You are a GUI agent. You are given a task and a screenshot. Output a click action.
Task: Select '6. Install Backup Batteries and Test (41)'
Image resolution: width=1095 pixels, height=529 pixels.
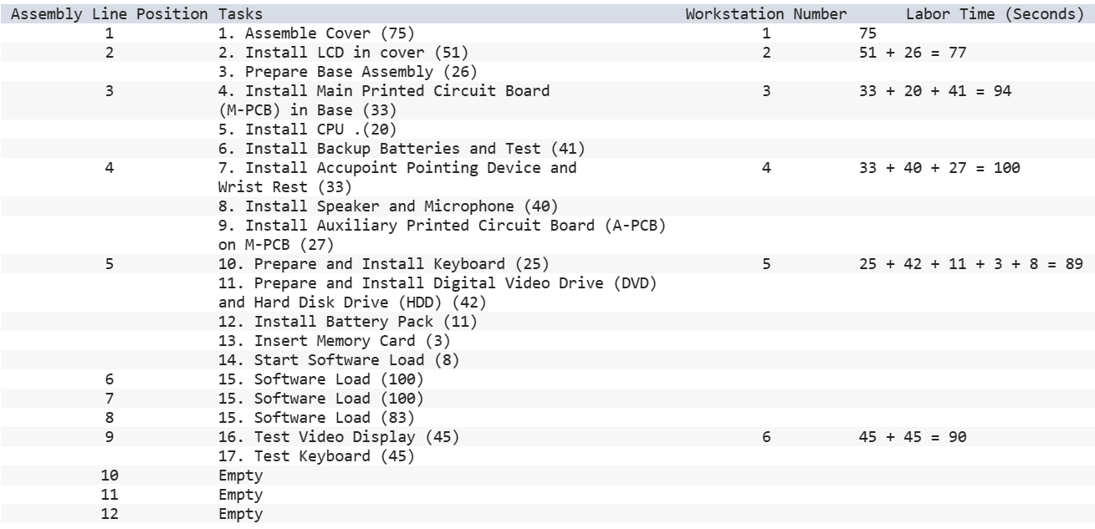pos(400,150)
